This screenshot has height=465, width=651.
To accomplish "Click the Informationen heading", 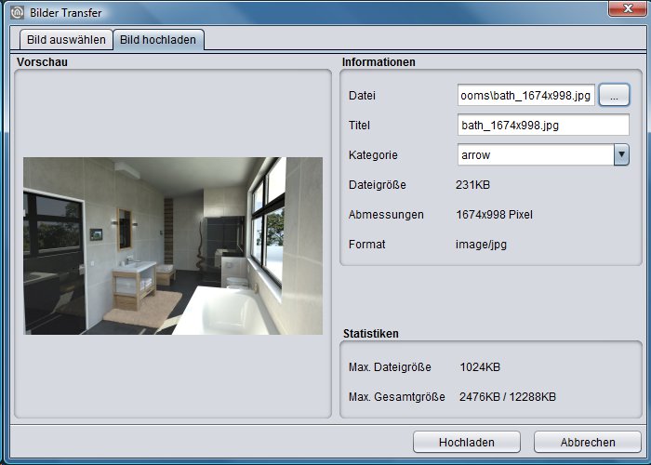I will 379,62.
